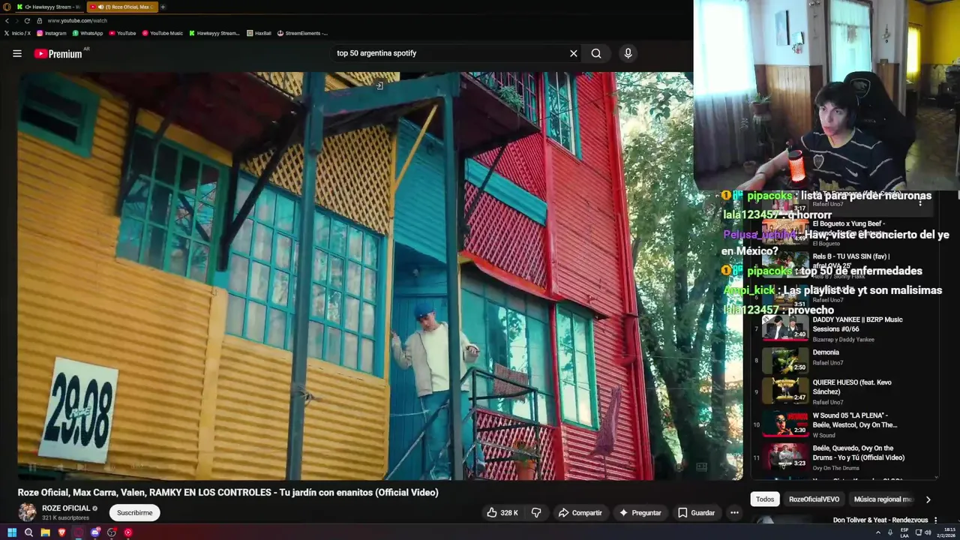Screen dimensions: 960x540
Task: View site info via the address bar padlock
Action: 40,21
